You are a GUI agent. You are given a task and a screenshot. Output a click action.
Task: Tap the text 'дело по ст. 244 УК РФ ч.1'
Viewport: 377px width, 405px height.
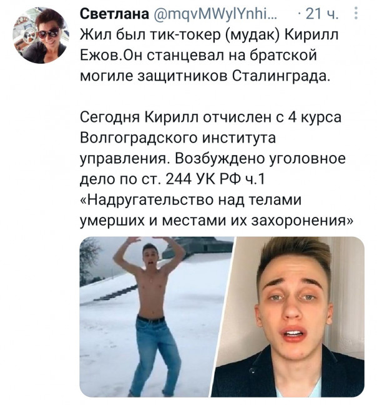(x=172, y=179)
